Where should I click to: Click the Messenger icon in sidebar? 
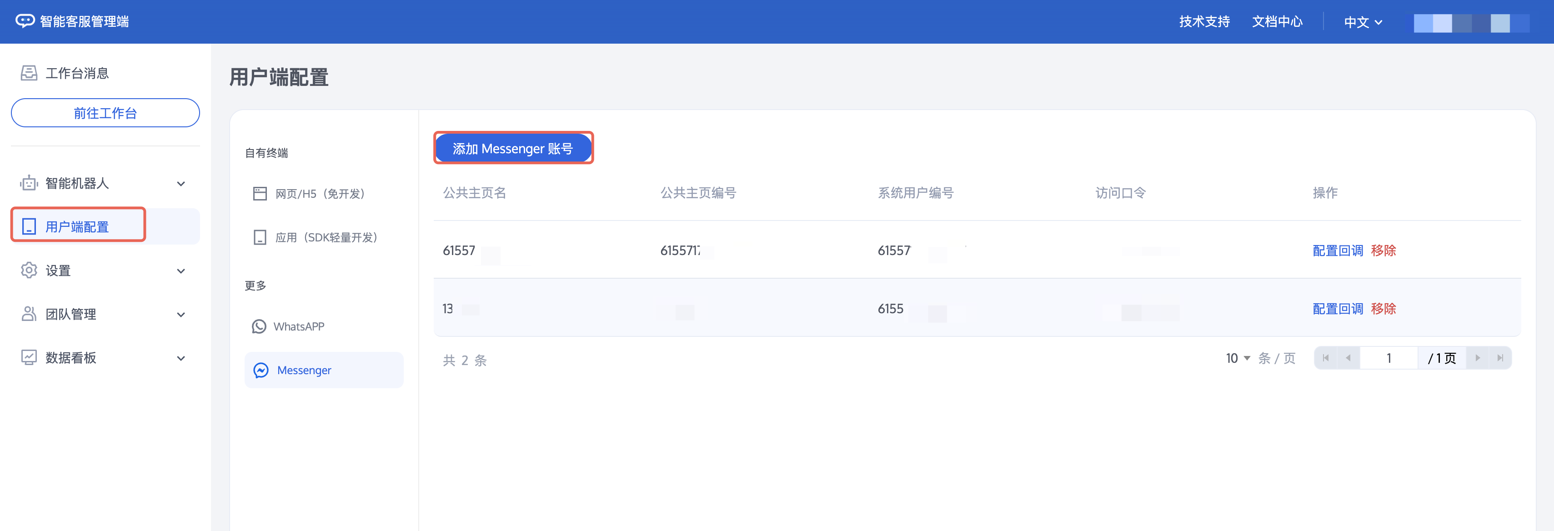[261, 370]
